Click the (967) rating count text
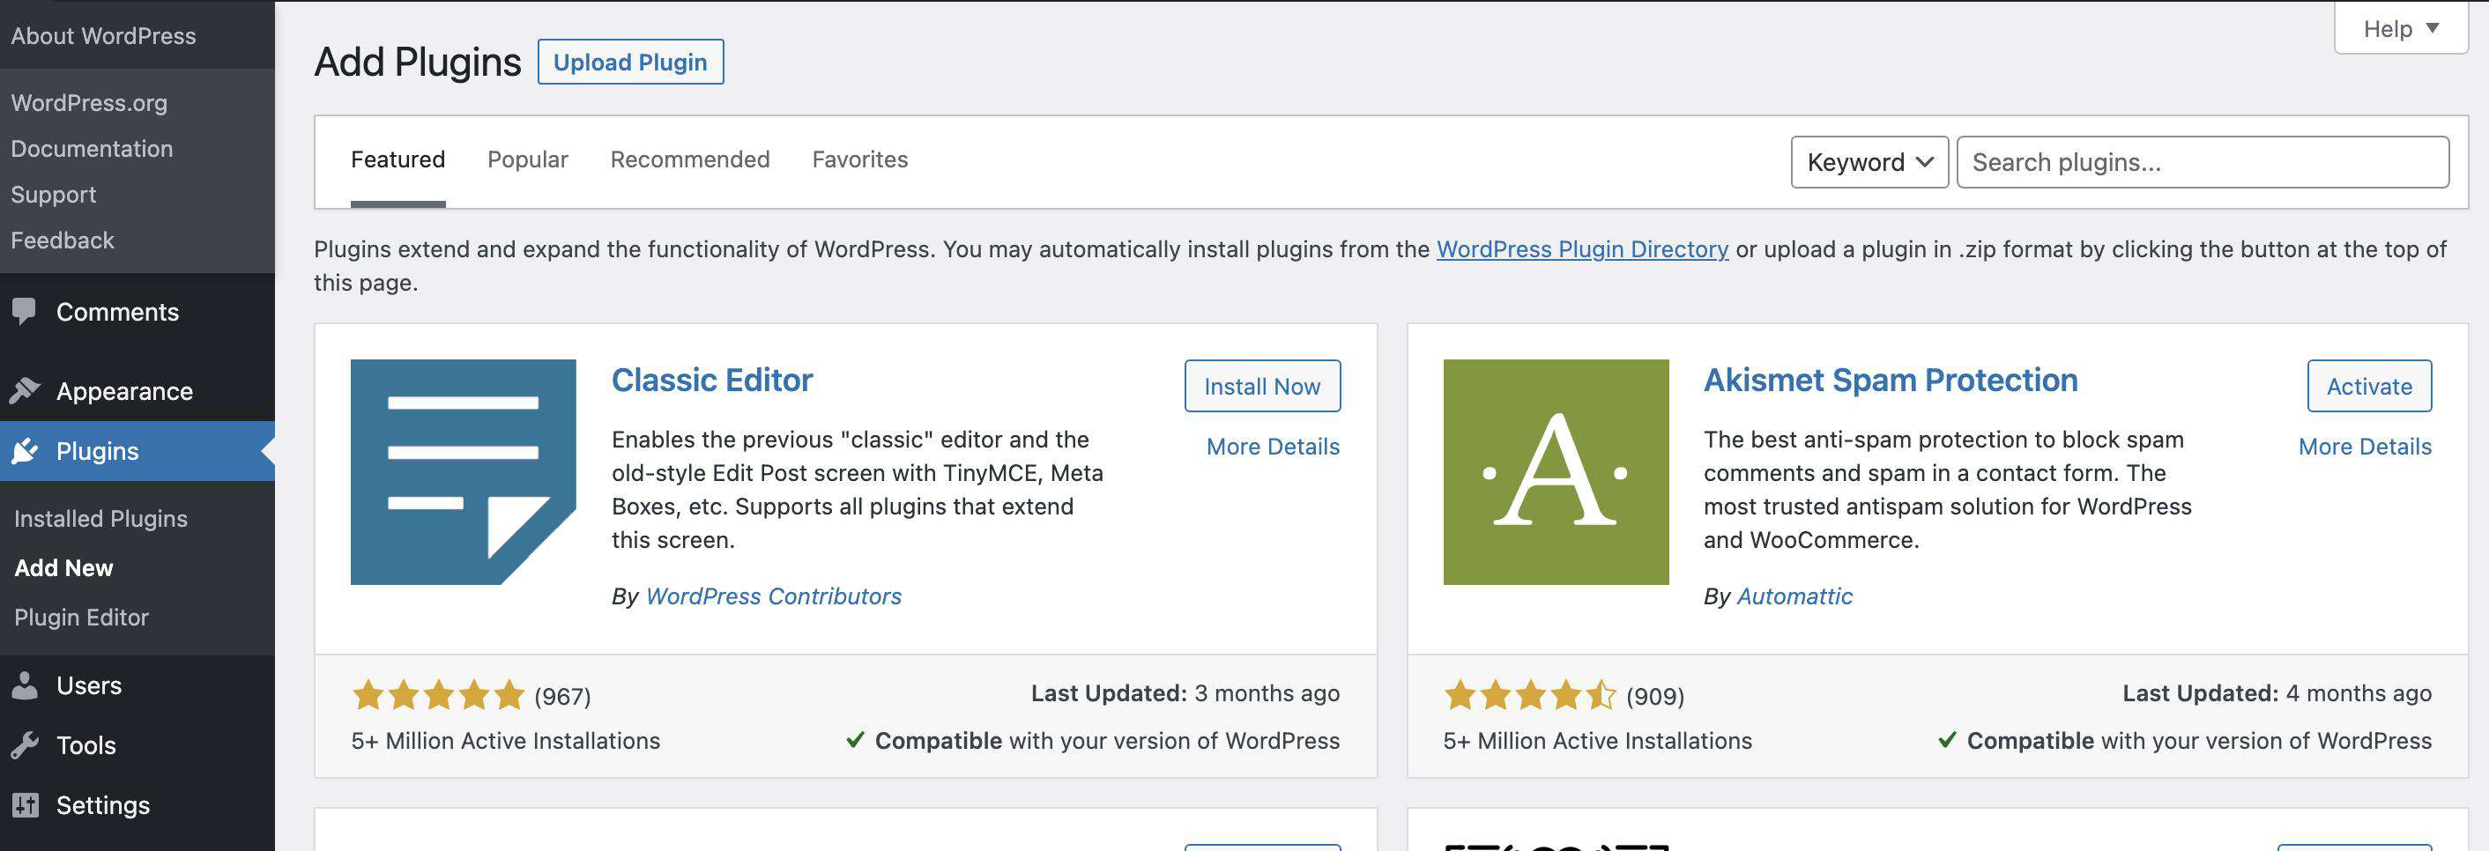2489x851 pixels. point(562,697)
